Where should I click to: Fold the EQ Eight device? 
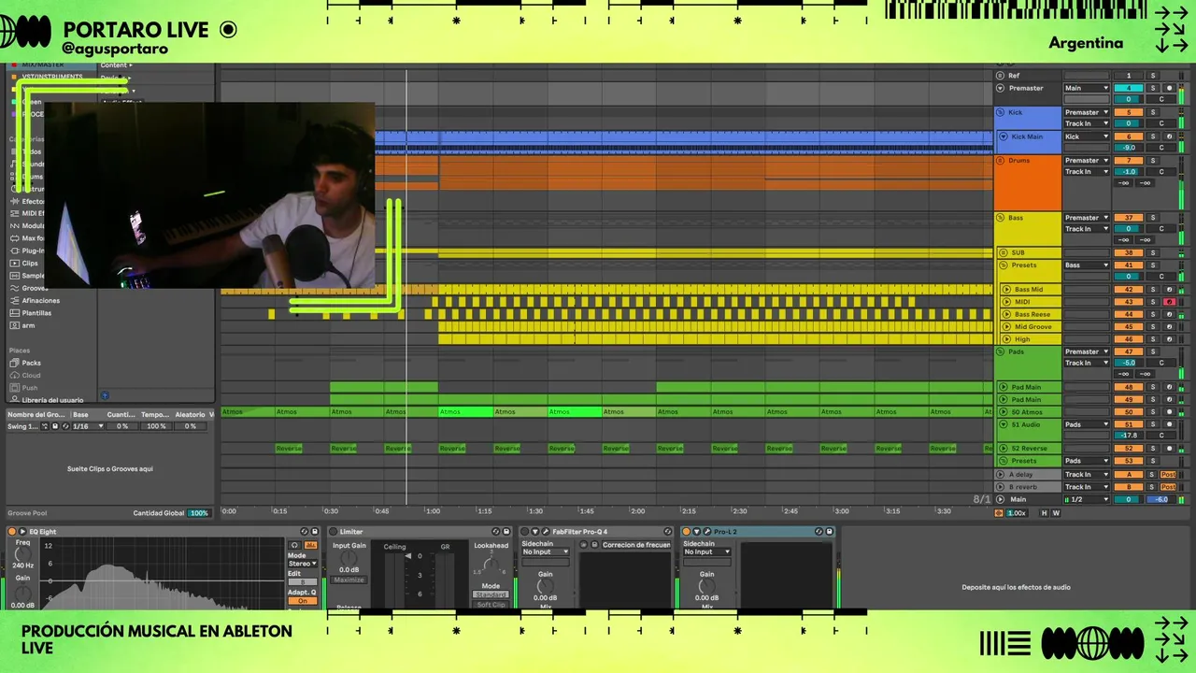click(22, 532)
